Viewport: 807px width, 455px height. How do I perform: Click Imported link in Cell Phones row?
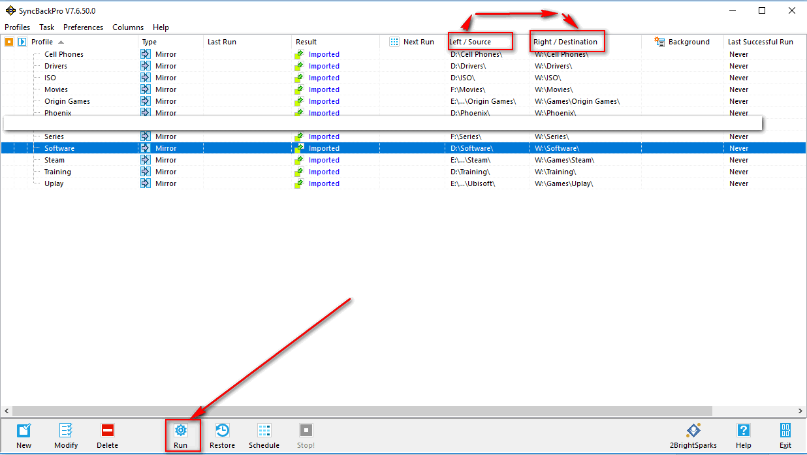point(324,54)
